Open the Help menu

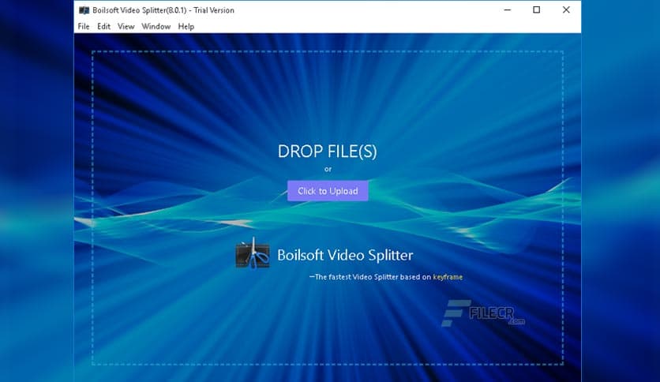(186, 27)
